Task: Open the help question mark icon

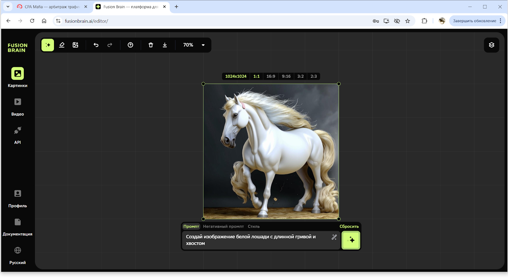Action: [x=130, y=45]
